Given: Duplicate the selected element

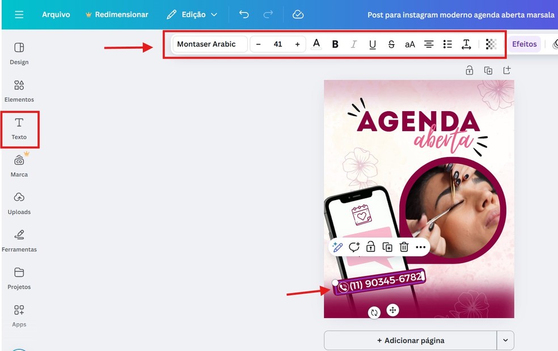Looking at the screenshot, I should [387, 247].
